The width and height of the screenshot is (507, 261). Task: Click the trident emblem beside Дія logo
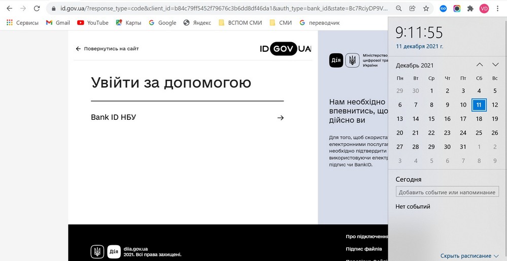(x=352, y=60)
